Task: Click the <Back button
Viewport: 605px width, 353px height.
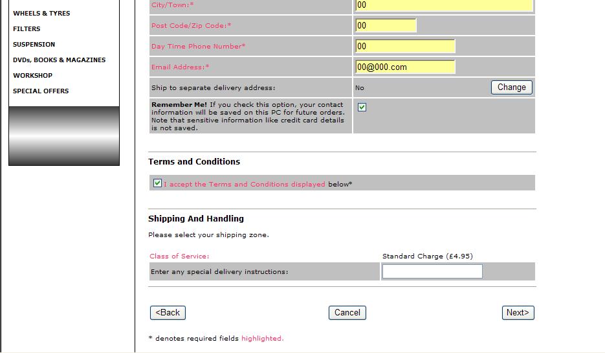Action: [x=168, y=313]
